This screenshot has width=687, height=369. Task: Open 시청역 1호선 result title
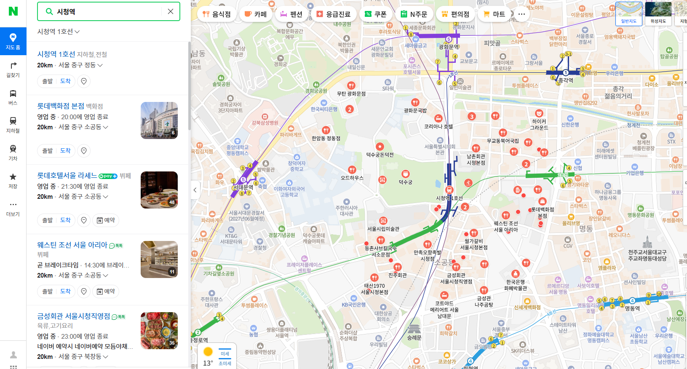[x=56, y=54]
